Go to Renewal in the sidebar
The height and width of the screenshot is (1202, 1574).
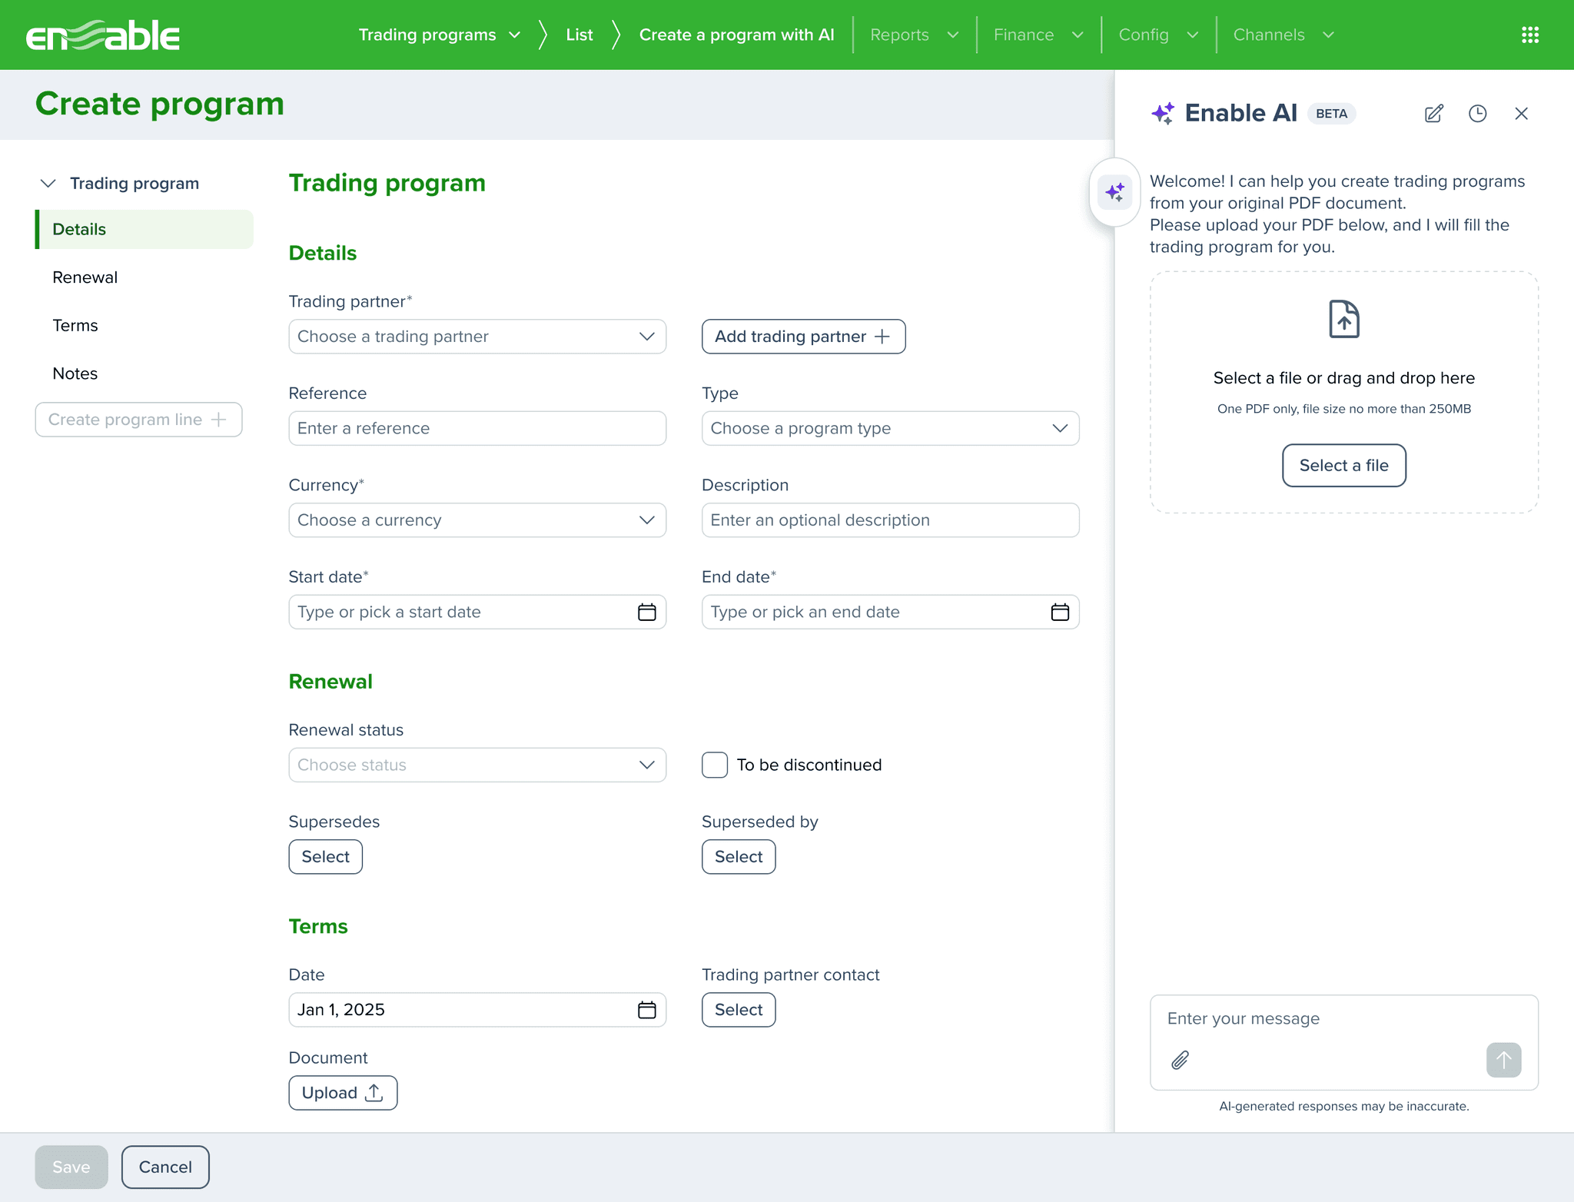click(85, 277)
